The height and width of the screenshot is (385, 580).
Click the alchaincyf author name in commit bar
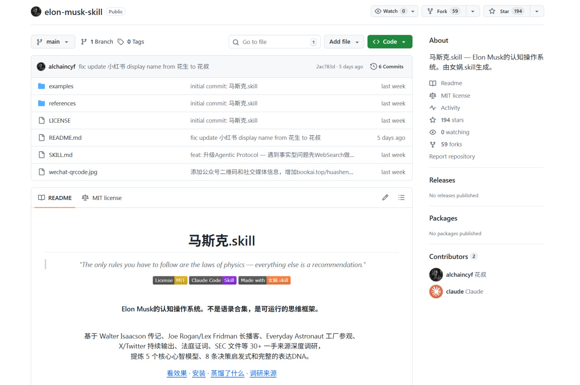[62, 67]
